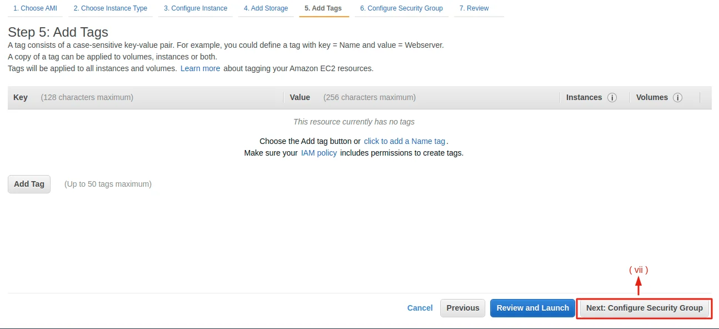This screenshot has height=329, width=719.
Task: Click the Key column header
Action: [x=21, y=97]
